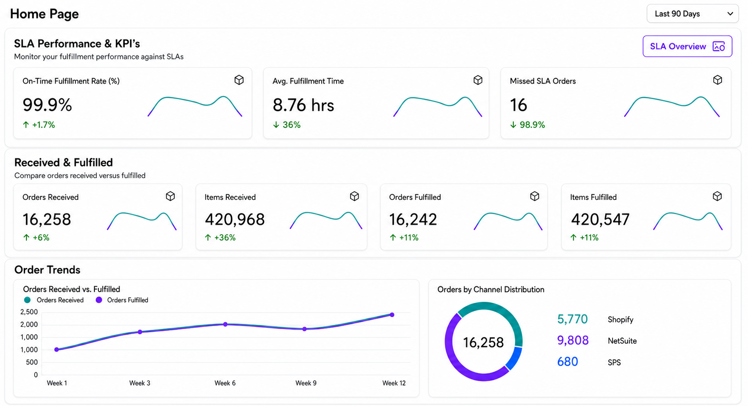The width and height of the screenshot is (748, 406).
Task: Click the cube icon on Orders Fulfilled card
Action: click(535, 196)
